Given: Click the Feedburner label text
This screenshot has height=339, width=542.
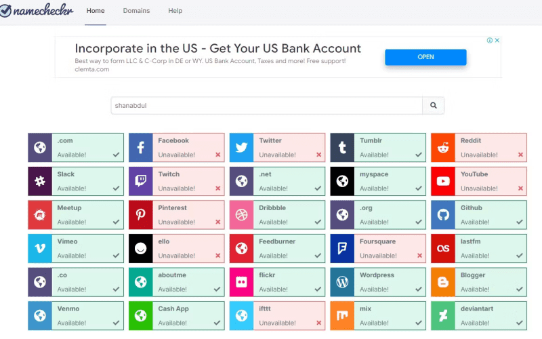Looking at the screenshot, I should point(277,241).
